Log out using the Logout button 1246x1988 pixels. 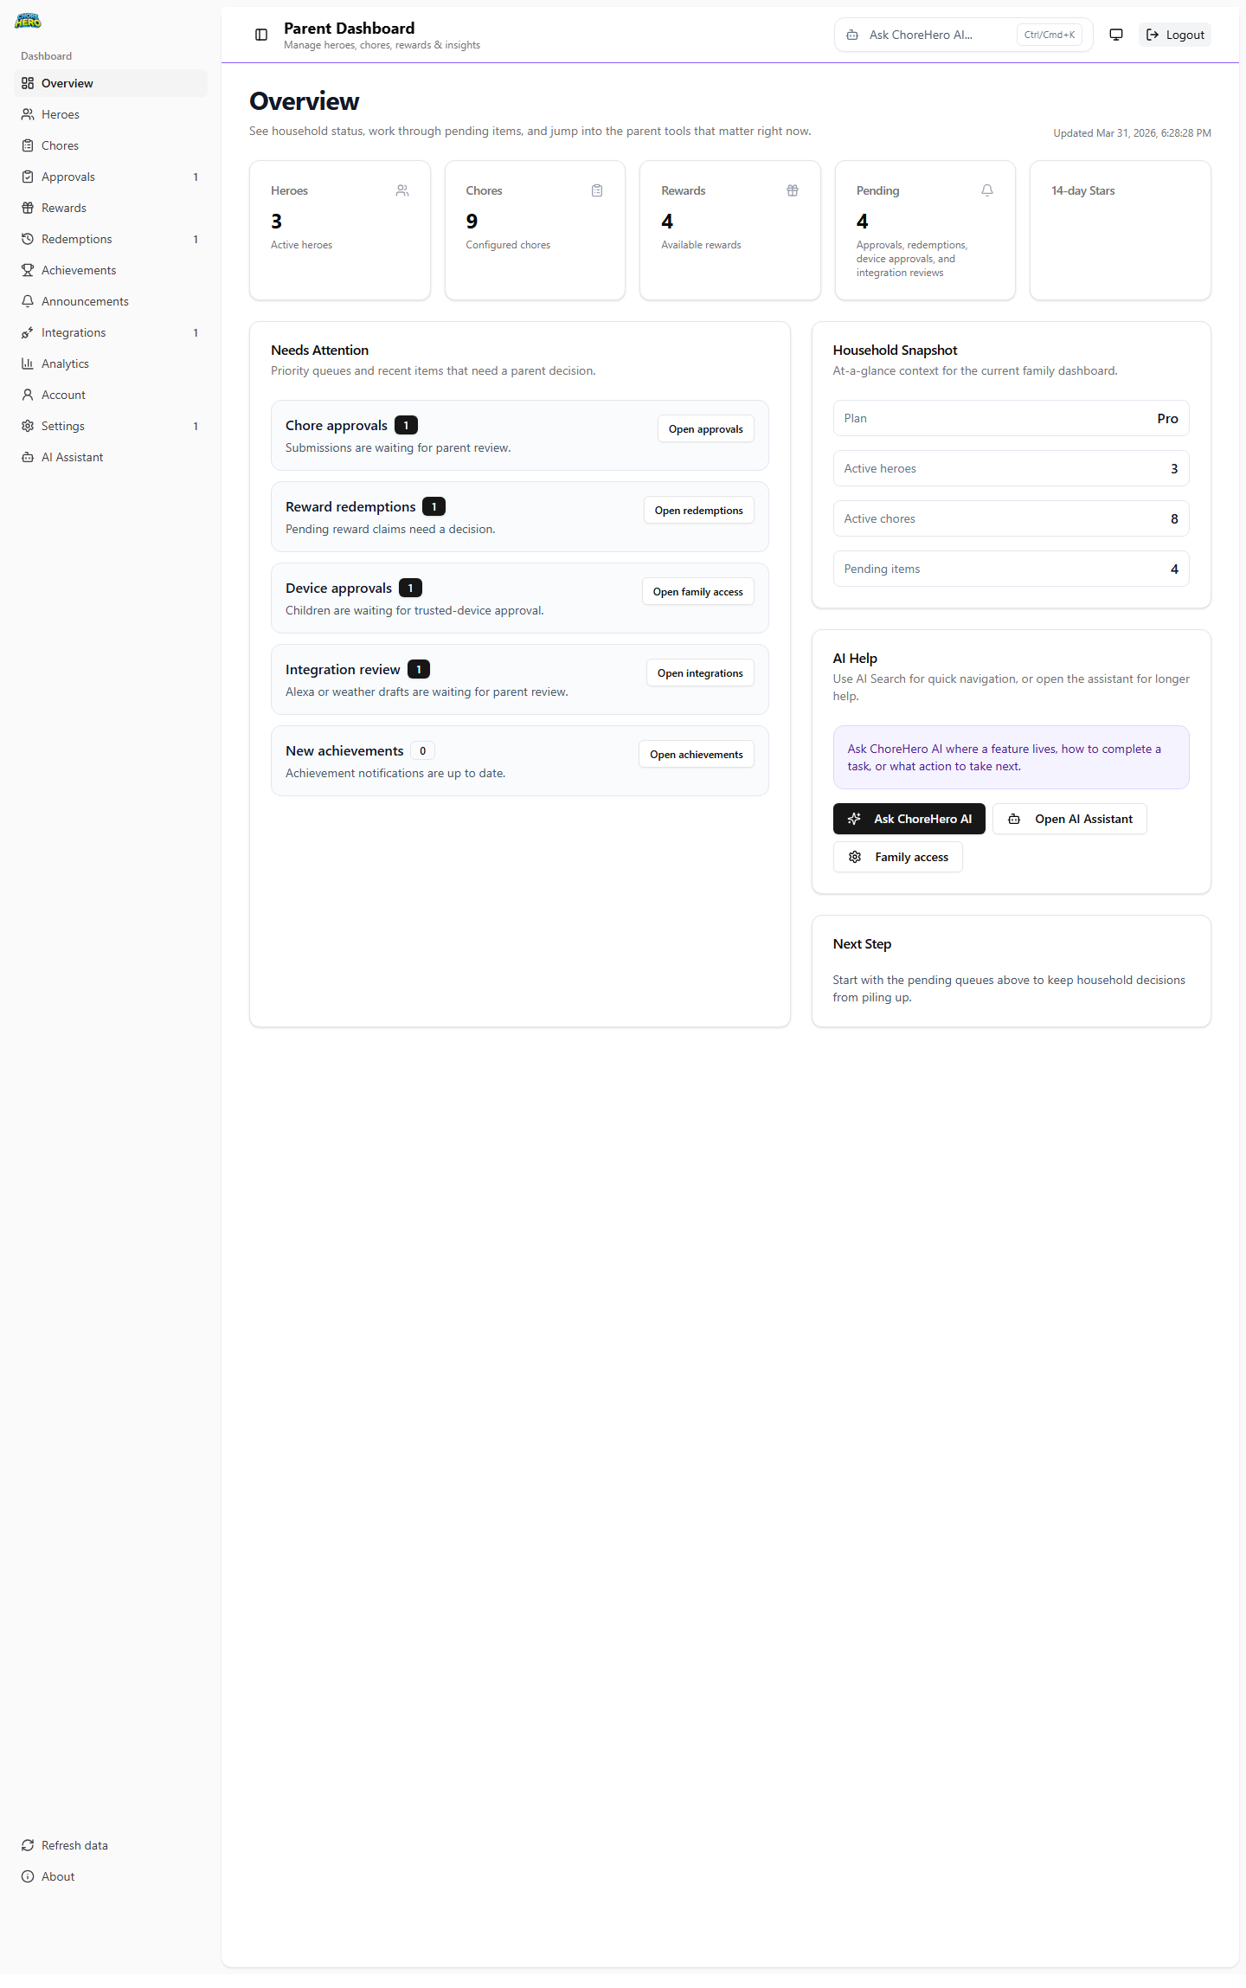pyautogui.click(x=1175, y=35)
